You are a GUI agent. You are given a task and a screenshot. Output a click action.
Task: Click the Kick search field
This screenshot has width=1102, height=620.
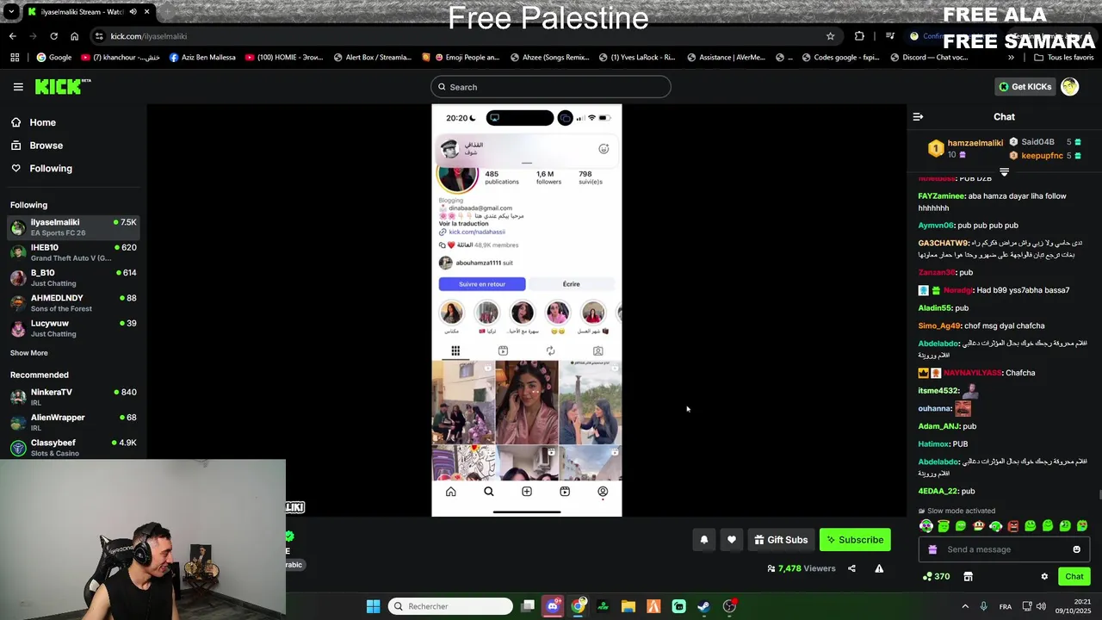(x=551, y=86)
